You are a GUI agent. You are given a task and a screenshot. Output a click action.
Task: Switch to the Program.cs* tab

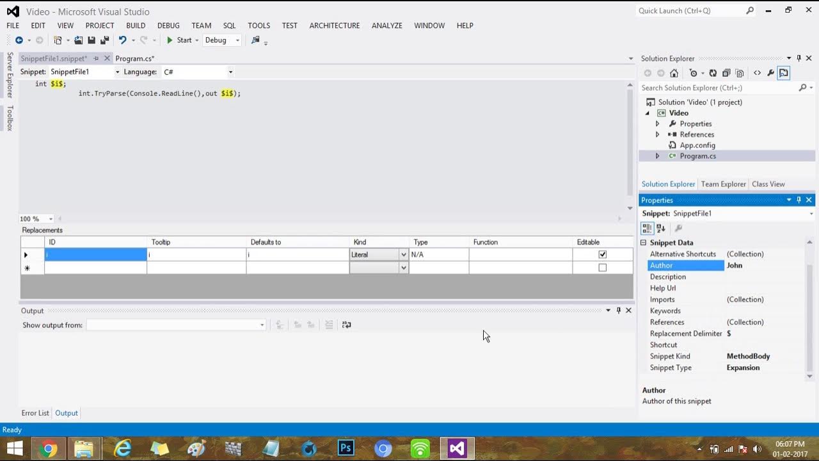[x=135, y=58]
